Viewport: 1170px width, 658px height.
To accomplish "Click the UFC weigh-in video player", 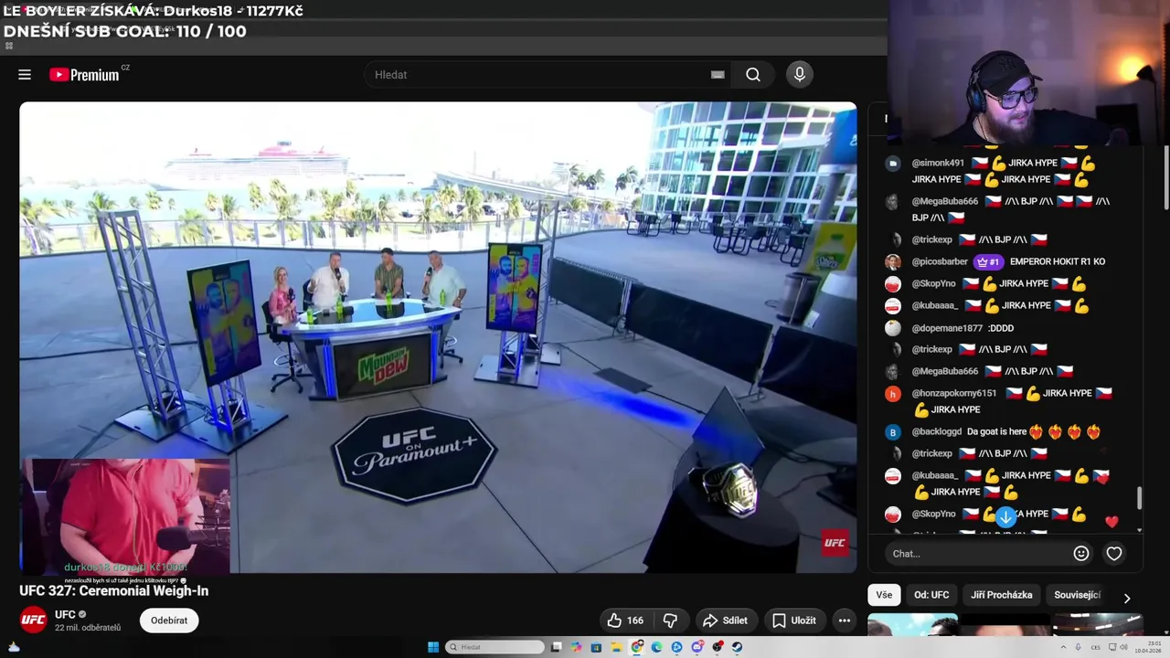I will click(438, 337).
